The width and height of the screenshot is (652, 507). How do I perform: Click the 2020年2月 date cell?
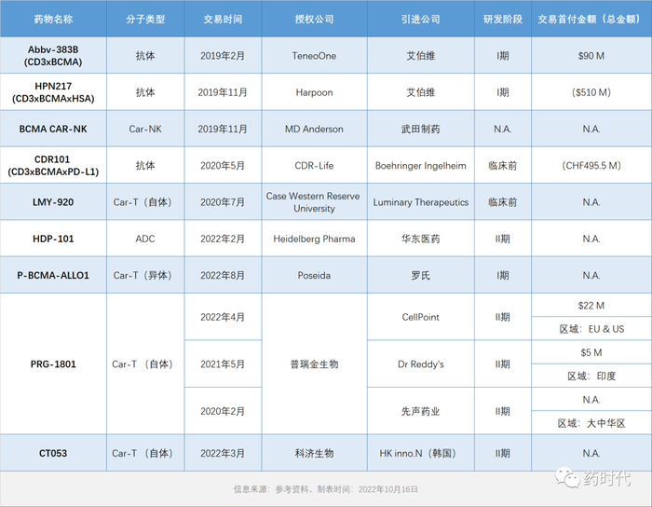tap(223, 411)
